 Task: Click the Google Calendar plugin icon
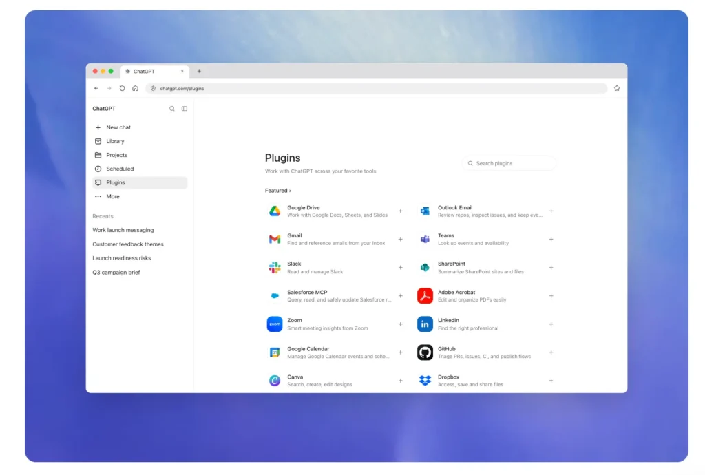(x=275, y=352)
